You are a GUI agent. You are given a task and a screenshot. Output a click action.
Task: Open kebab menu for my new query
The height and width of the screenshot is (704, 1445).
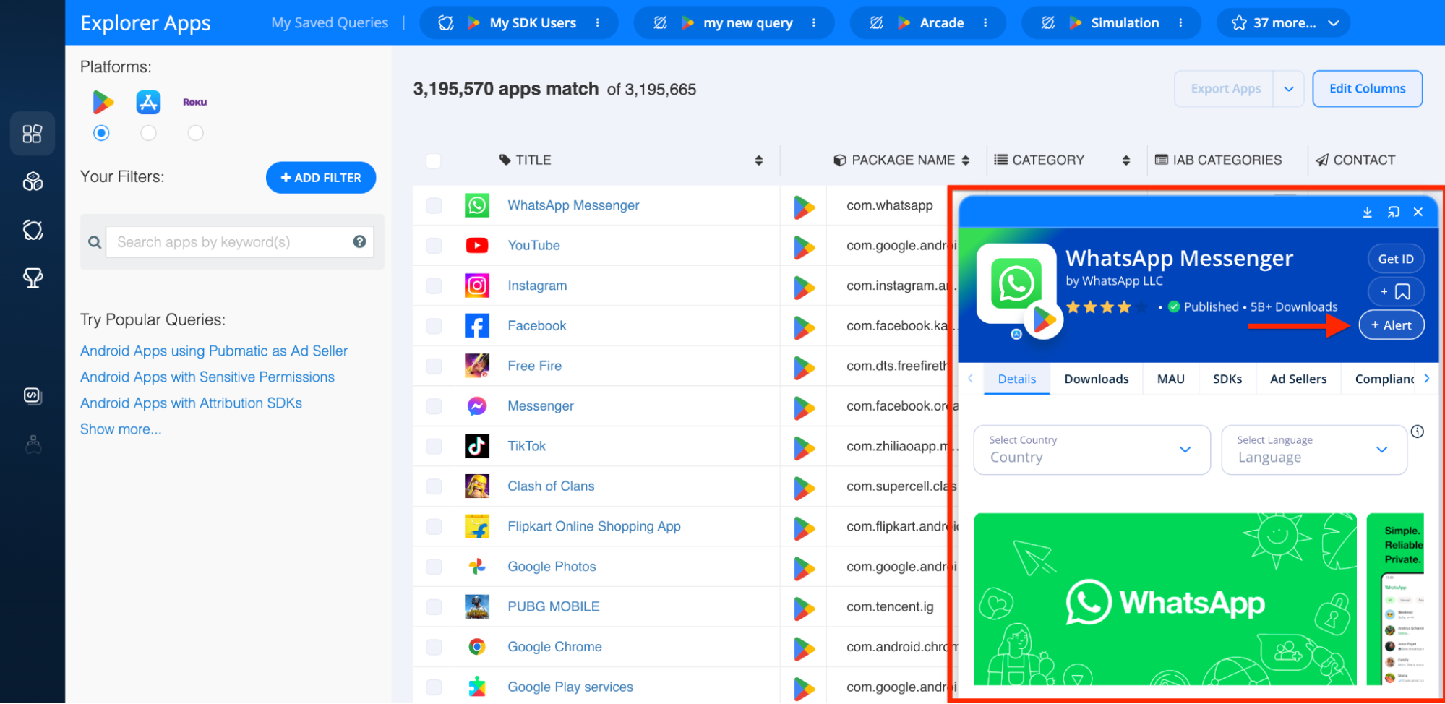pos(814,23)
